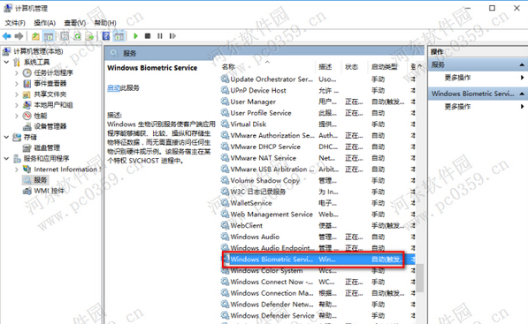This screenshot has width=528, height=324.
Task: Select the VMware DHCP Service row
Action: [318, 147]
